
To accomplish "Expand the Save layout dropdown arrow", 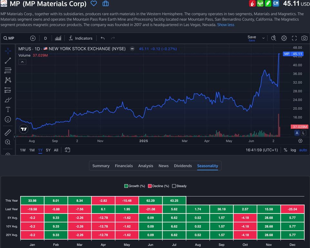I will pyautogui.click(x=263, y=38).
